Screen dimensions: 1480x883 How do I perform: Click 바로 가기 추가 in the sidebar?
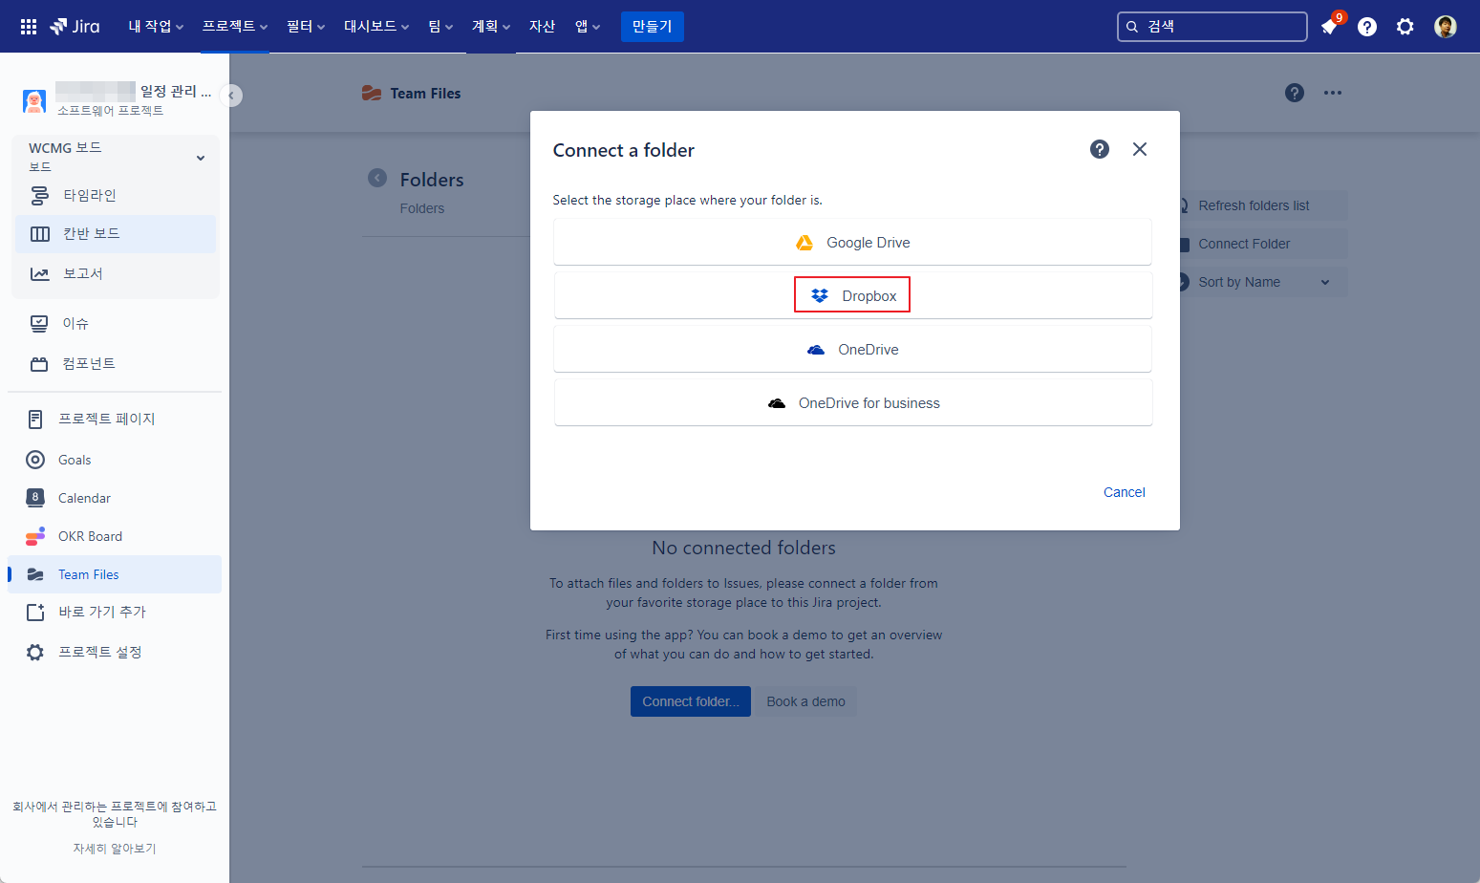click(115, 612)
